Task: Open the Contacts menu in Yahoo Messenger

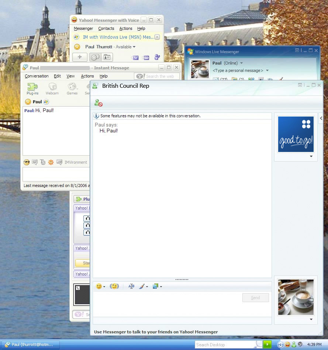Action: click(106, 28)
